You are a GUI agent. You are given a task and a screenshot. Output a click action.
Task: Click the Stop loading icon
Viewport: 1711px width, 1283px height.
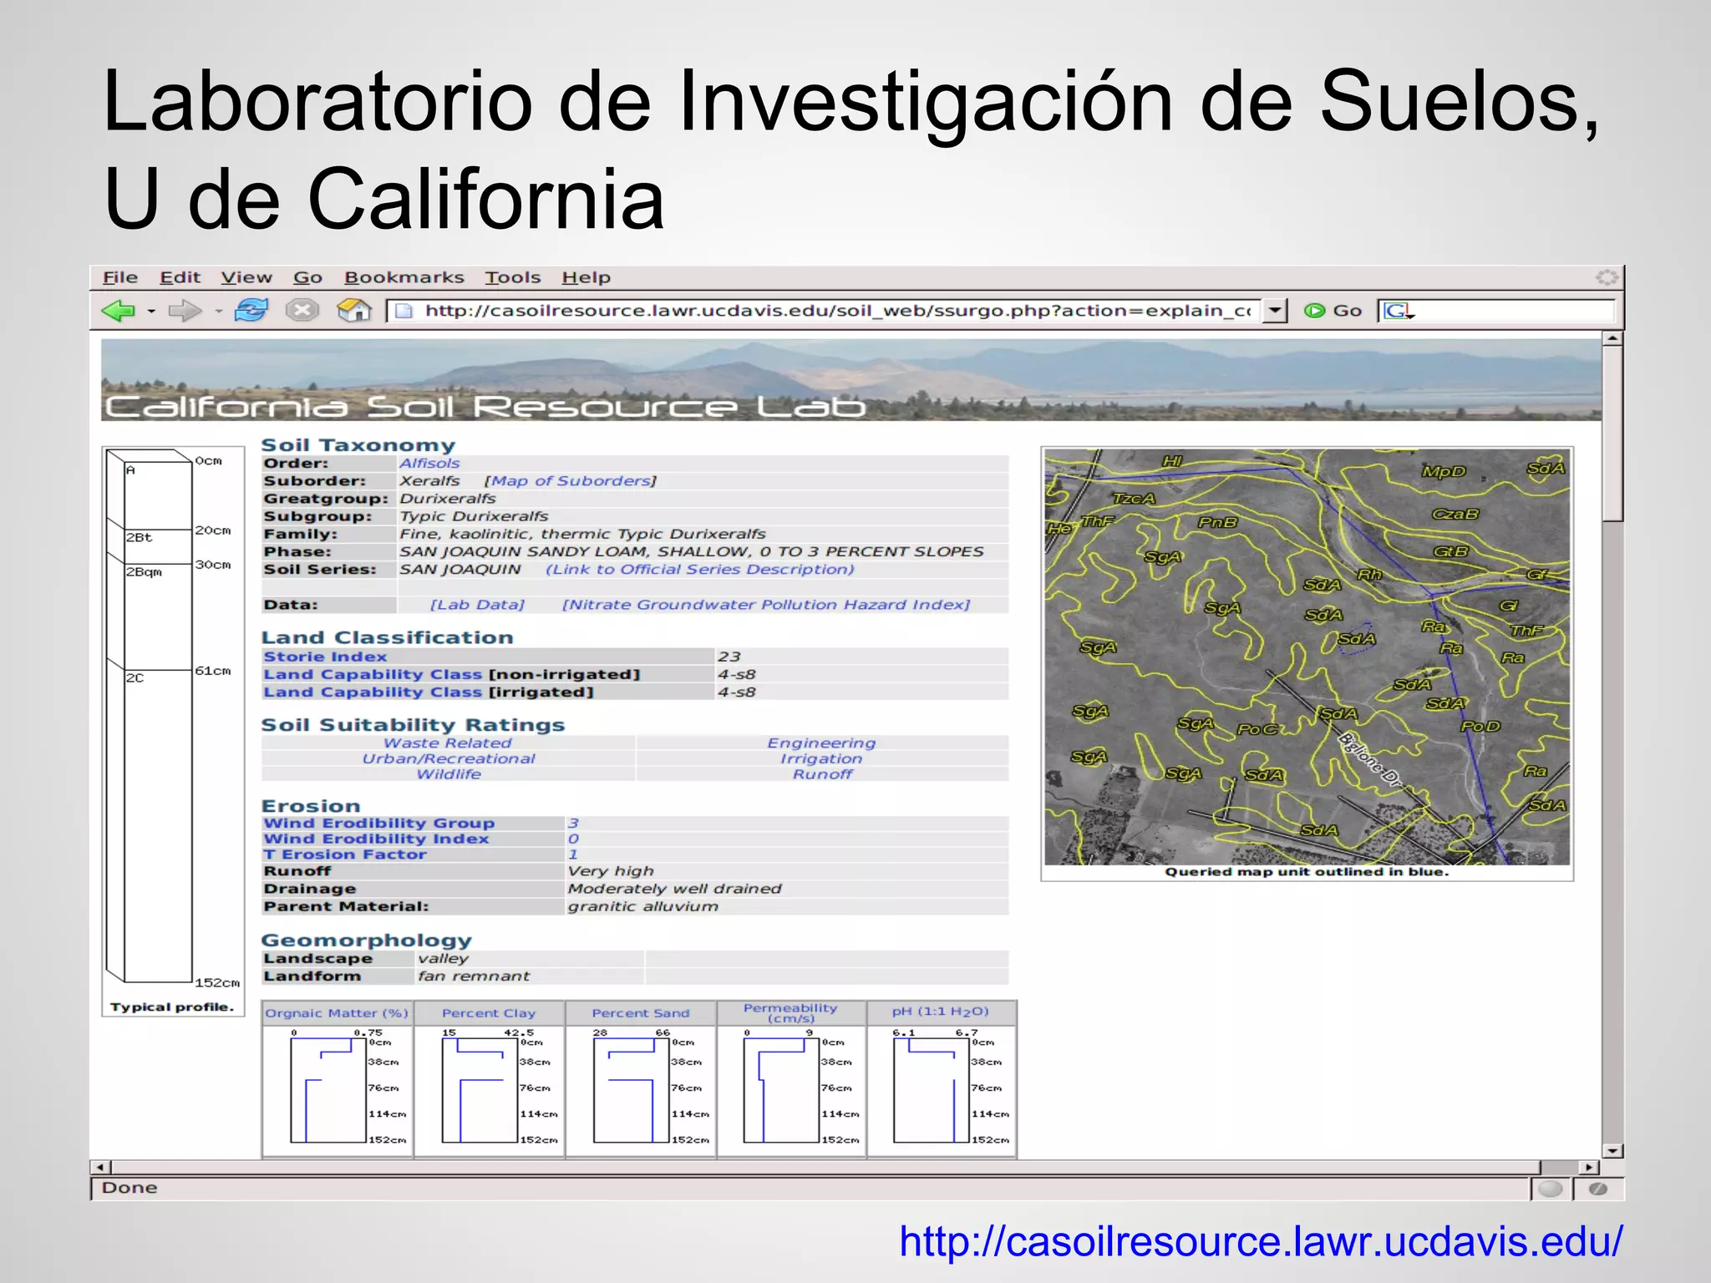point(302,311)
